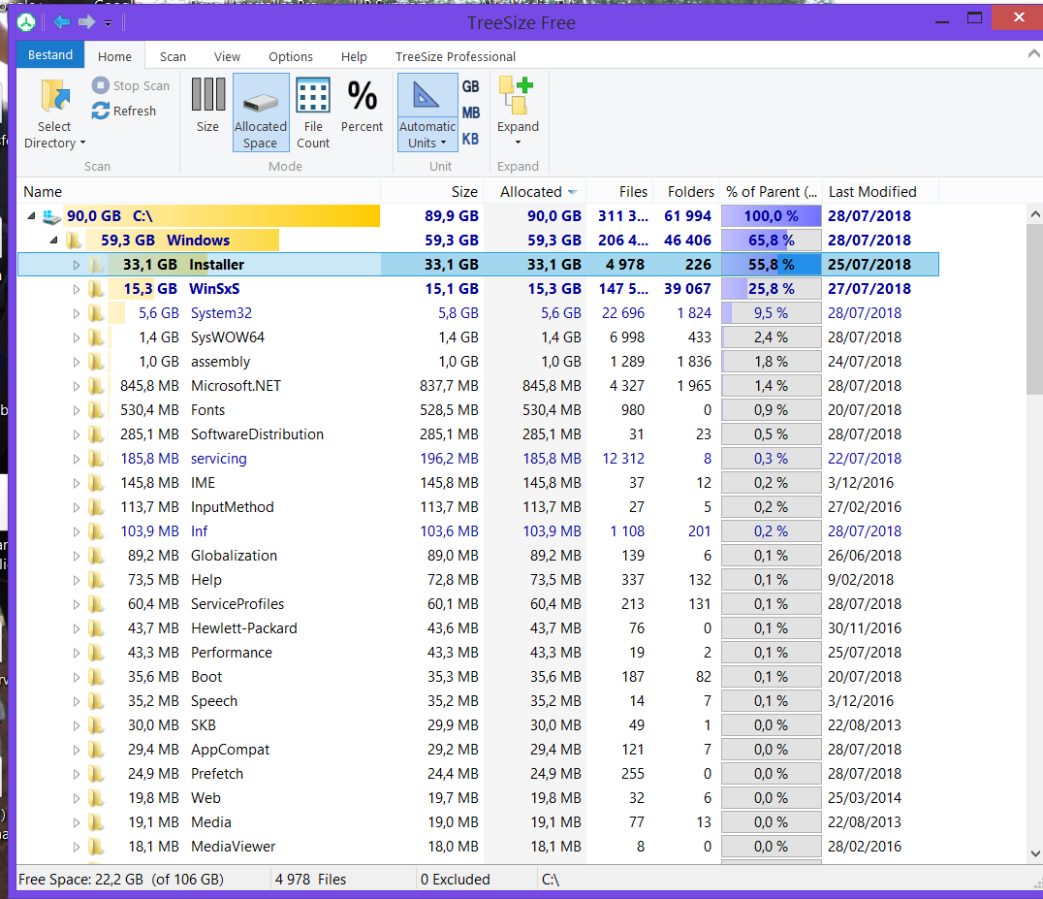Click the vertical scrollbar thumb
1043x899 pixels.
click(x=1035, y=309)
